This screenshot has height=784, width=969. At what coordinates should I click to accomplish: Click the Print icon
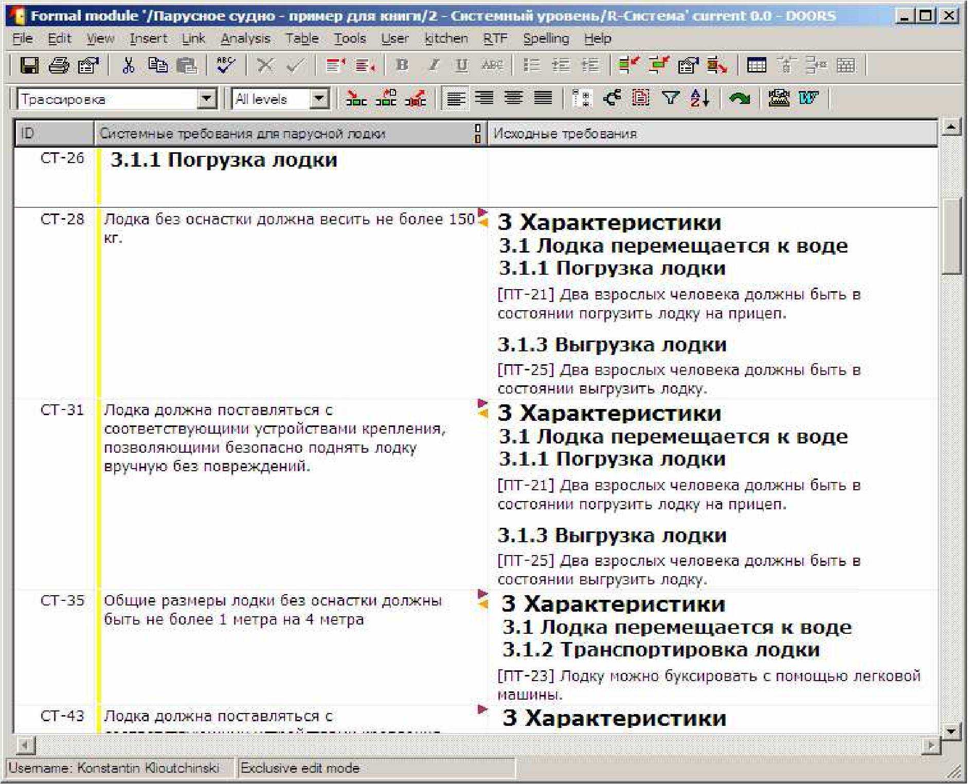click(x=59, y=65)
